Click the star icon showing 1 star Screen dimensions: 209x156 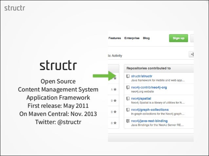pos(115,90)
